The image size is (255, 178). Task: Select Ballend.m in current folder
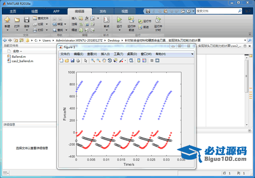pos(19,57)
